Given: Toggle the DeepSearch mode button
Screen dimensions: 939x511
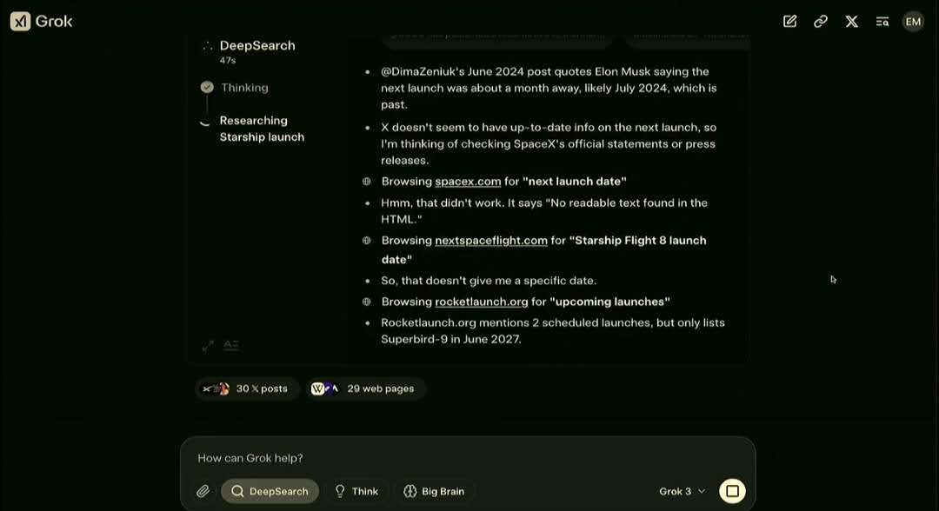Looking at the screenshot, I should (x=270, y=491).
